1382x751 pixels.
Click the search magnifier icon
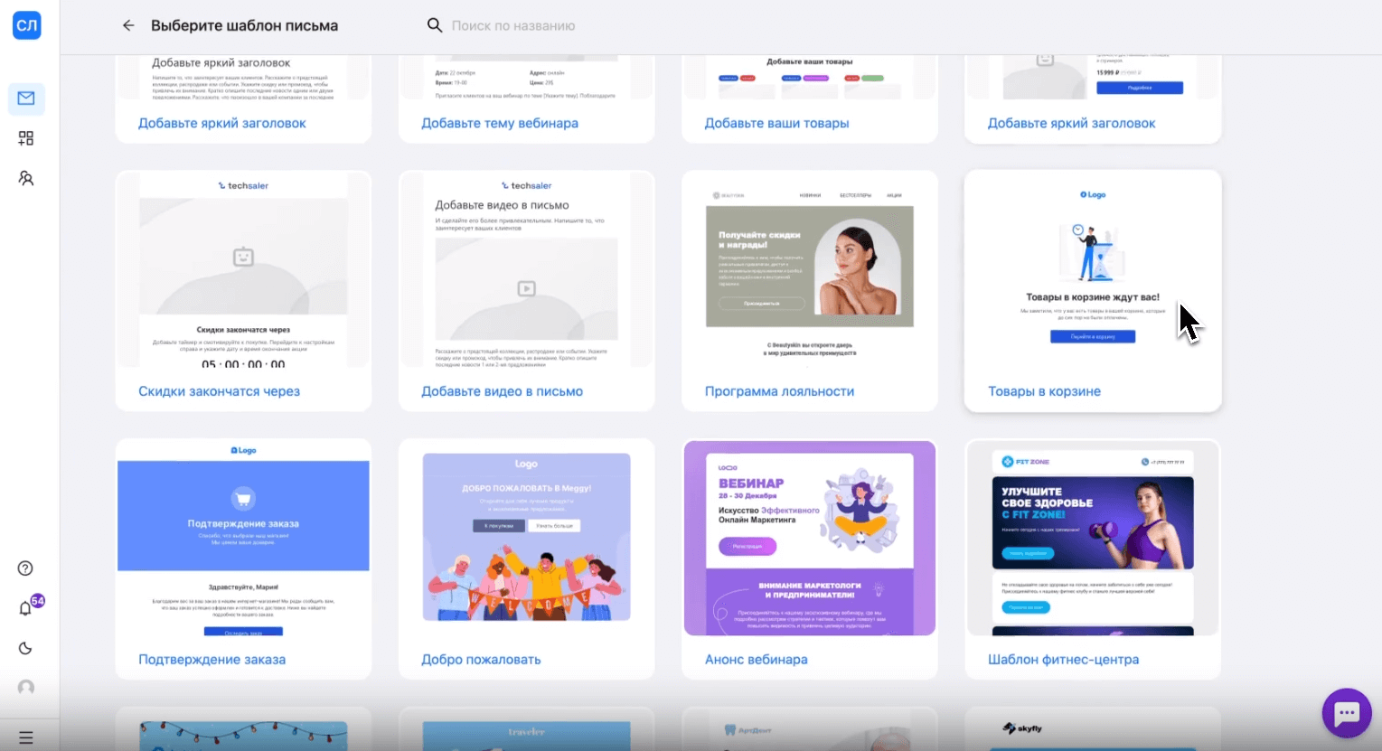point(435,25)
